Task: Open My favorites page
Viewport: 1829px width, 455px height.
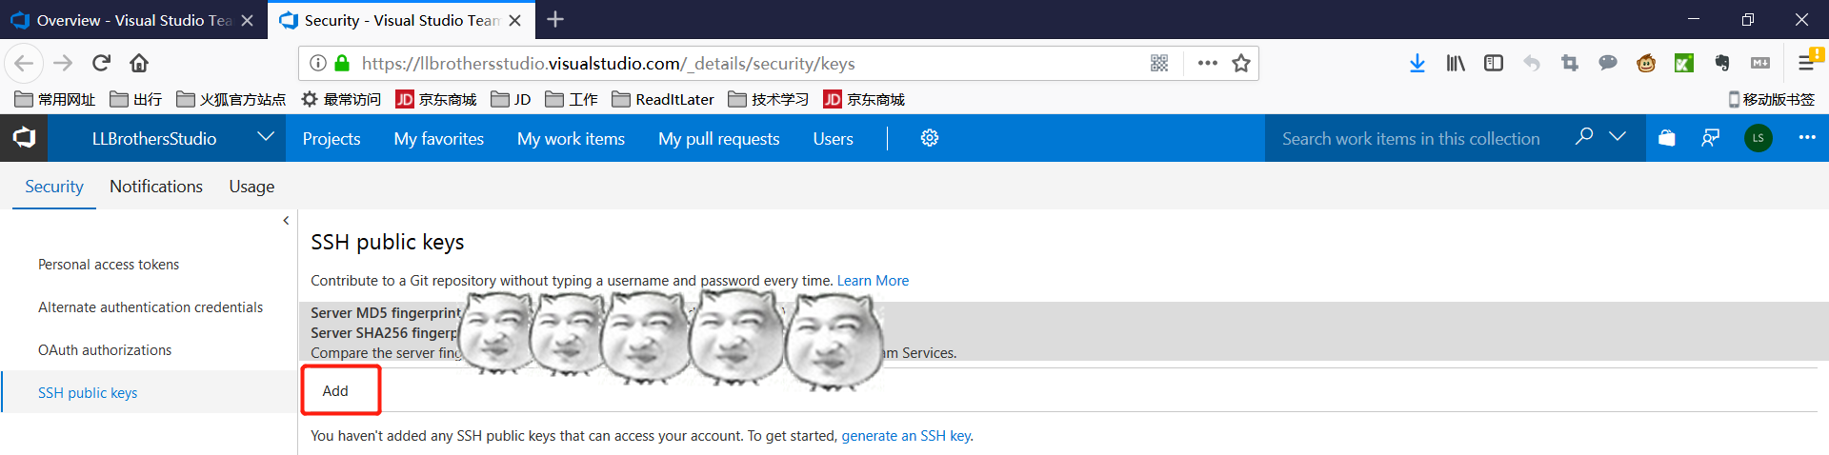Action: [439, 139]
